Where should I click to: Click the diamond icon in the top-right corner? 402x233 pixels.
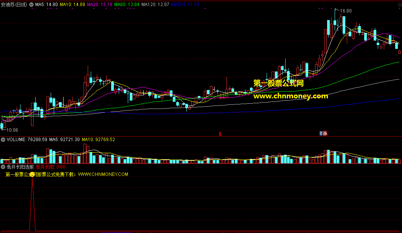click(x=399, y=5)
